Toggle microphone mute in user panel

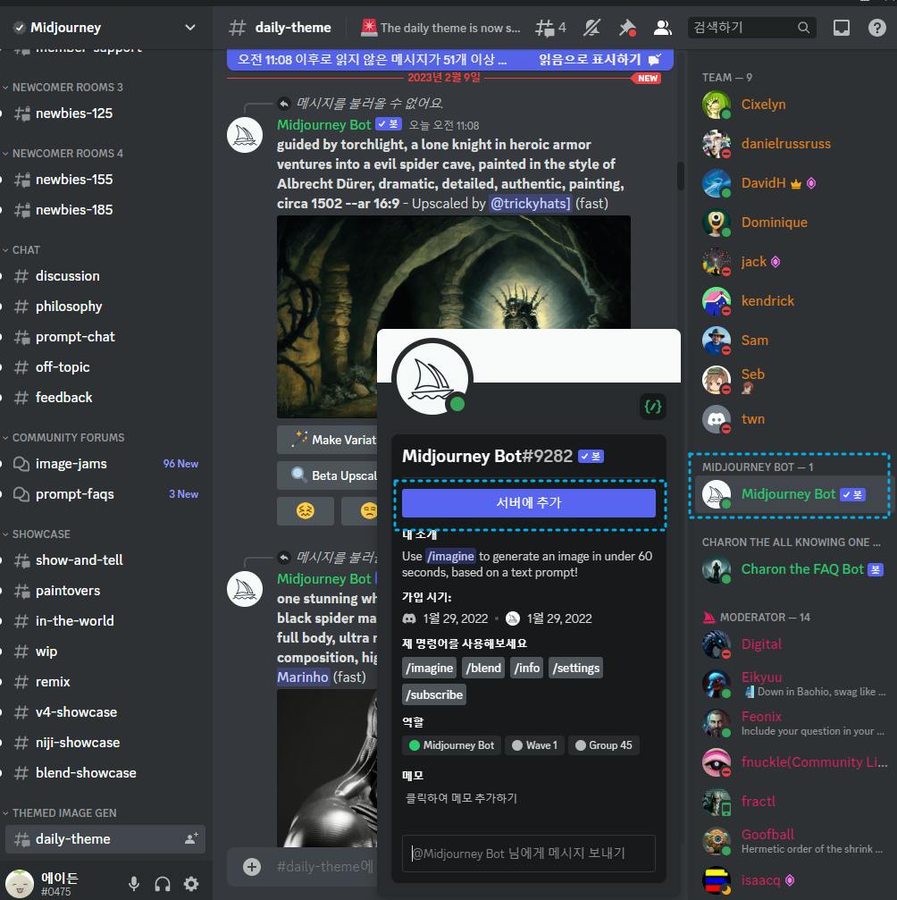(x=134, y=884)
